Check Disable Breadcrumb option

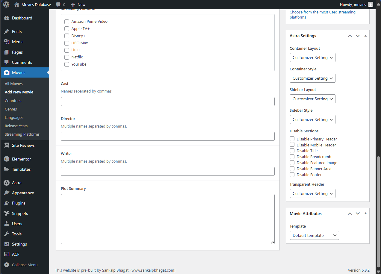tap(292, 157)
